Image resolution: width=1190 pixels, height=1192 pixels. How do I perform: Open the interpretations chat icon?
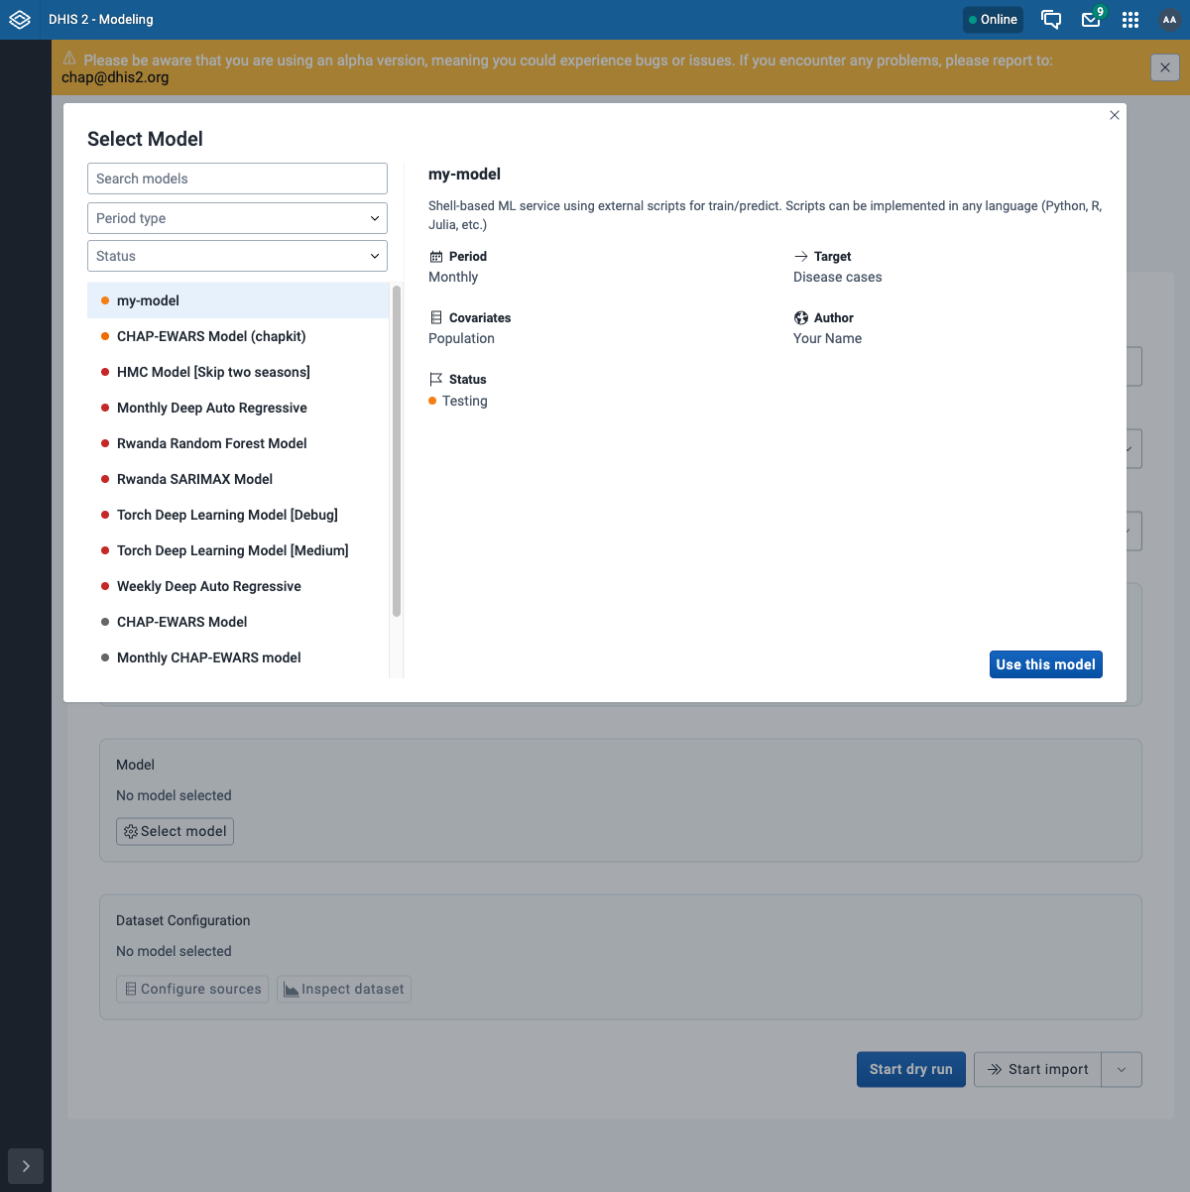(x=1051, y=20)
